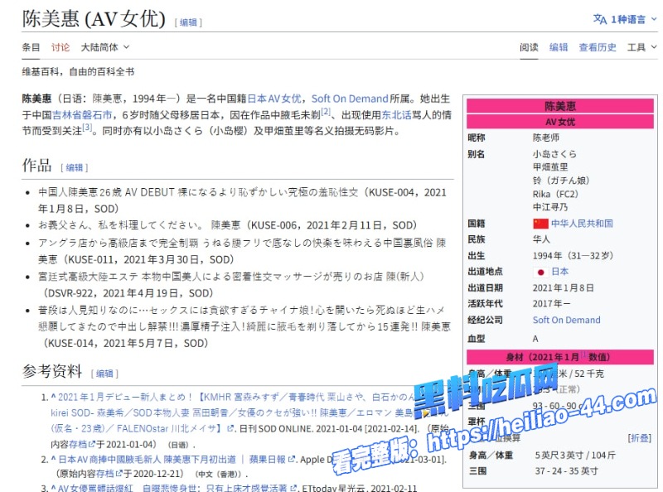Viewport: 663px width, 492px height.
Task: Click 编辑 link beside 参考资料 heading
Action: tap(104, 374)
